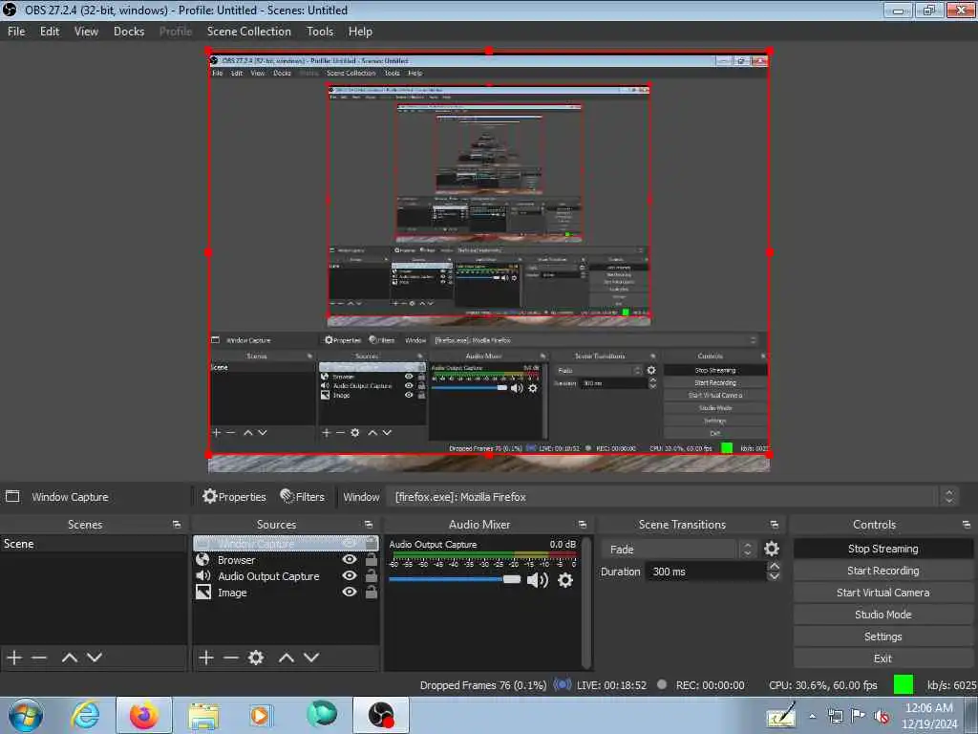Click the volume icon in system tray
This screenshot has width=978, height=734.
tap(882, 717)
